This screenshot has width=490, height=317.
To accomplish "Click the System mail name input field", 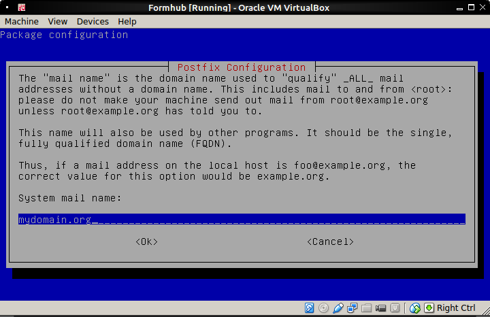I will pyautogui.click(x=242, y=219).
